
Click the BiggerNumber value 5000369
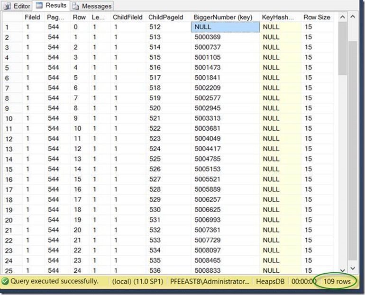(208, 37)
